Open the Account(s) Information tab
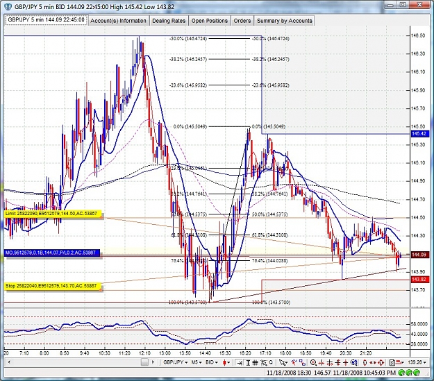The height and width of the screenshot is (381, 434). click(118, 21)
